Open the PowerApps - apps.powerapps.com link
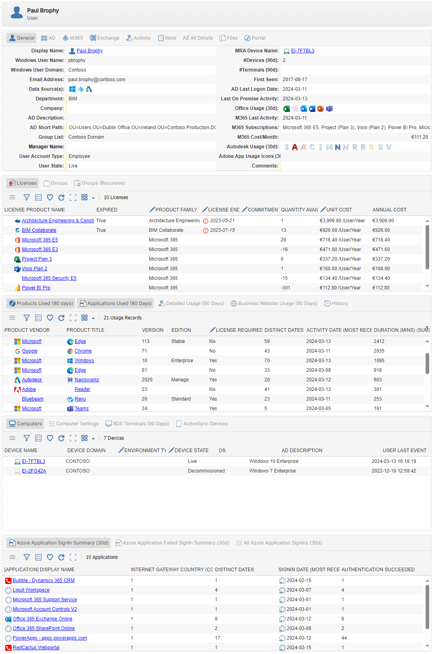The height and width of the screenshot is (654, 434). pyautogui.click(x=50, y=638)
